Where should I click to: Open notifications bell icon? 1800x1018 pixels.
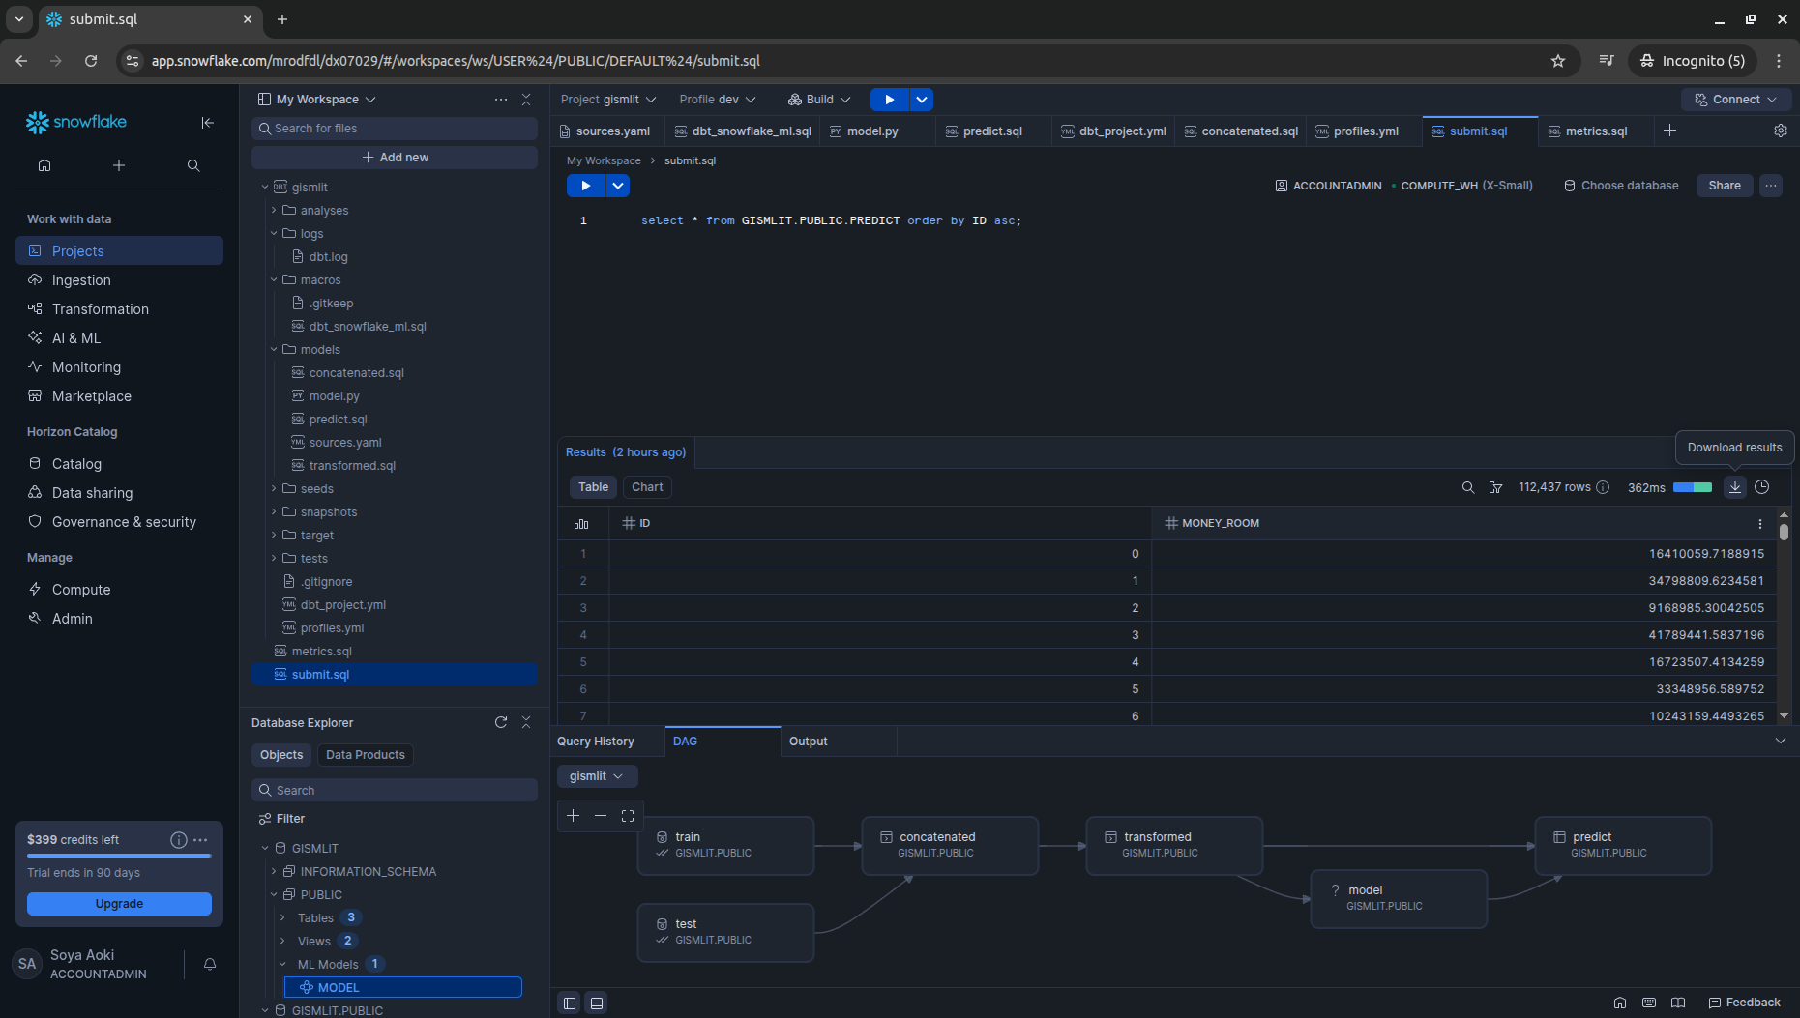(210, 964)
